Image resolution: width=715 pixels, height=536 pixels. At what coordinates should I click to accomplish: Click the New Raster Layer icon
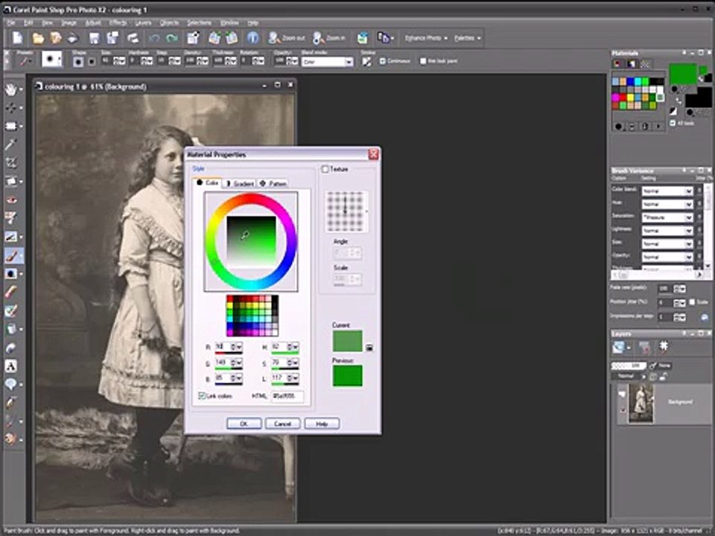pos(618,348)
